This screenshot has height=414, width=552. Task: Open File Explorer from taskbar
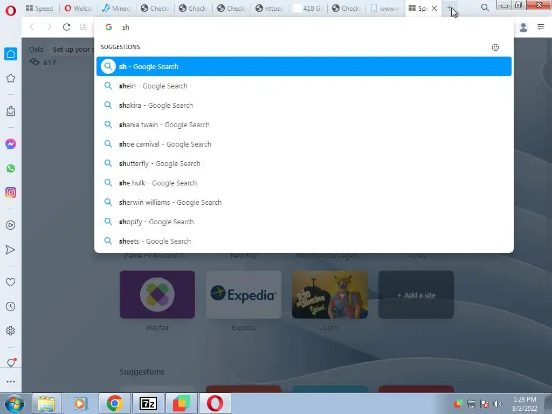[47, 403]
